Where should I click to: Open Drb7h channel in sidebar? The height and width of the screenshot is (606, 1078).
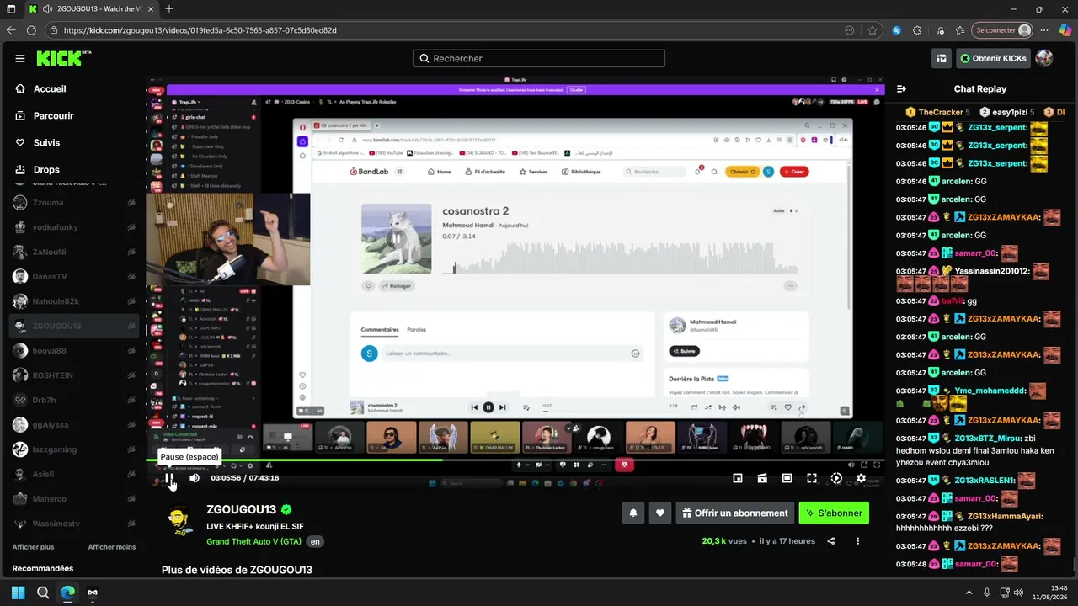pyautogui.click(x=74, y=400)
